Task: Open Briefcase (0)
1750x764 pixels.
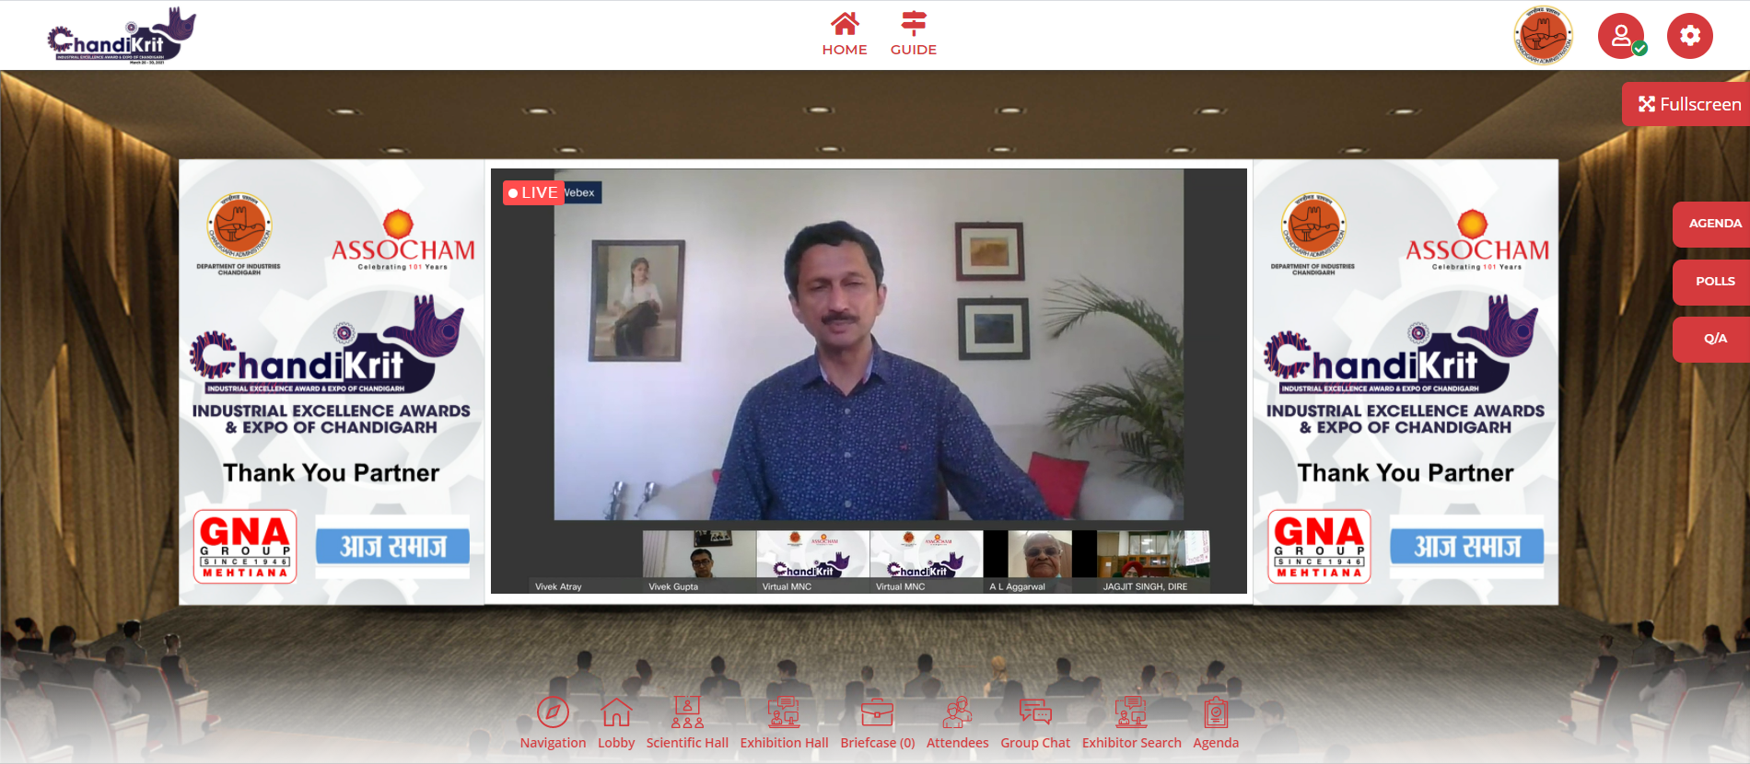Action: (877, 712)
